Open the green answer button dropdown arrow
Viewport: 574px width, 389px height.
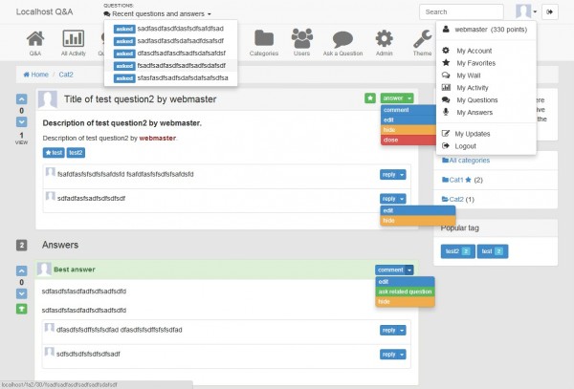tap(409, 98)
